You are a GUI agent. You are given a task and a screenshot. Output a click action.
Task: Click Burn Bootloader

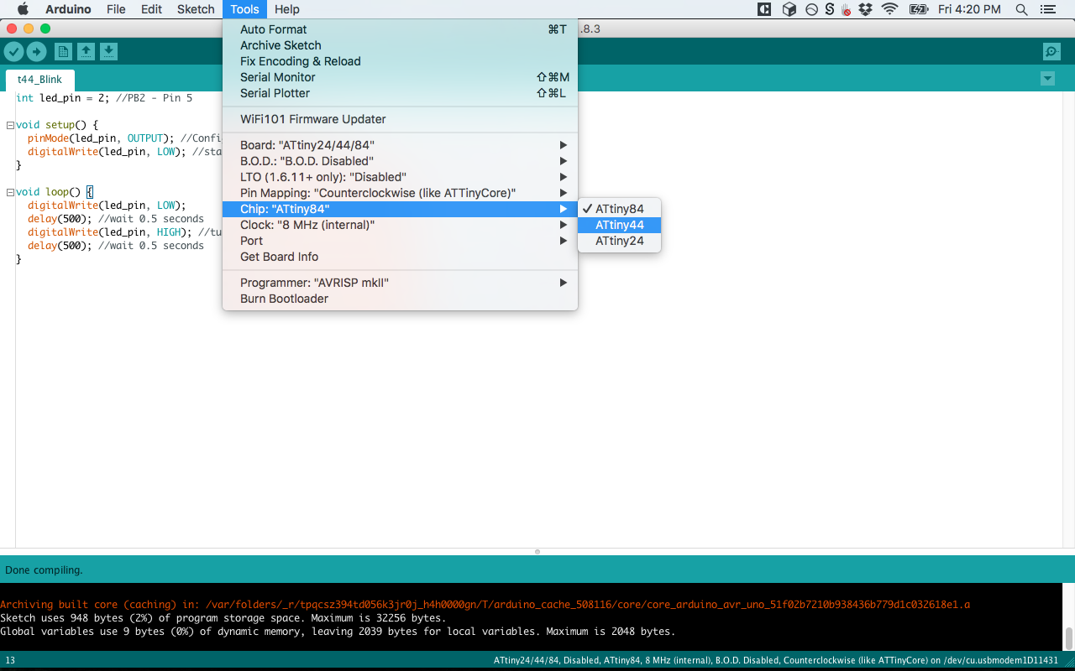(400, 299)
